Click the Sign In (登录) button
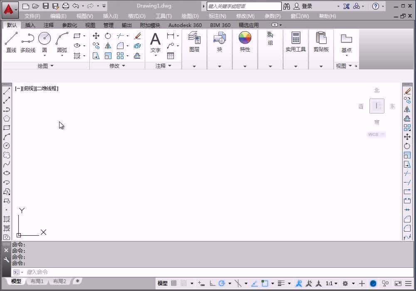416x291 pixels. 303,6
